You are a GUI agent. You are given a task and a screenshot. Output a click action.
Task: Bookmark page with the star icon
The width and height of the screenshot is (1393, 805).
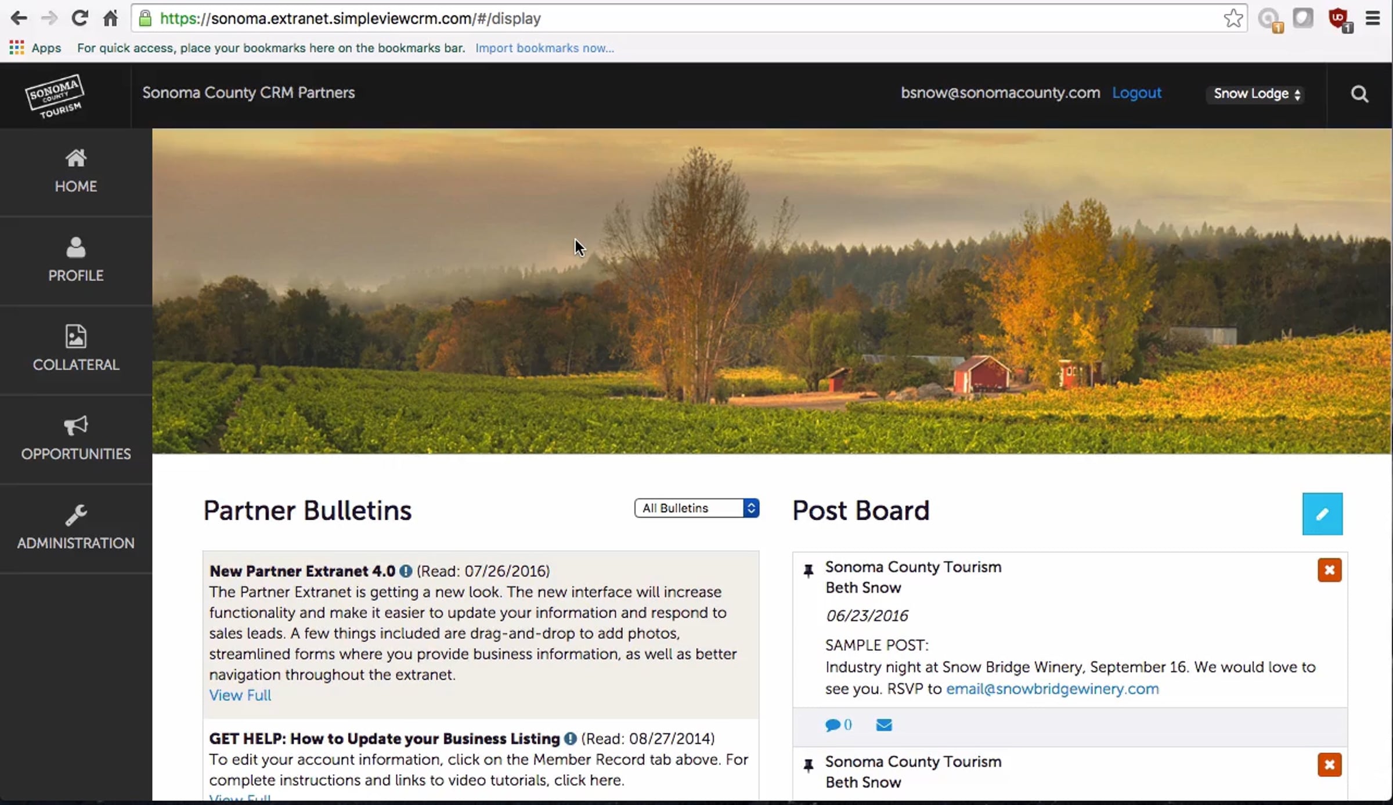click(1233, 19)
